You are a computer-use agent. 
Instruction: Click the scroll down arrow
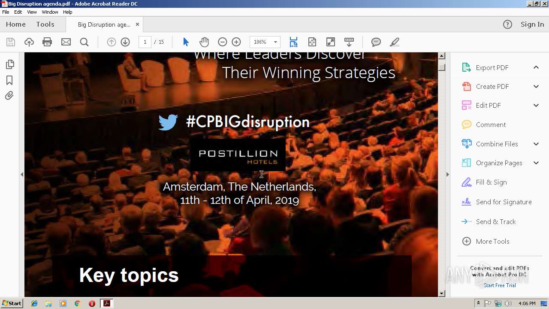click(x=442, y=294)
